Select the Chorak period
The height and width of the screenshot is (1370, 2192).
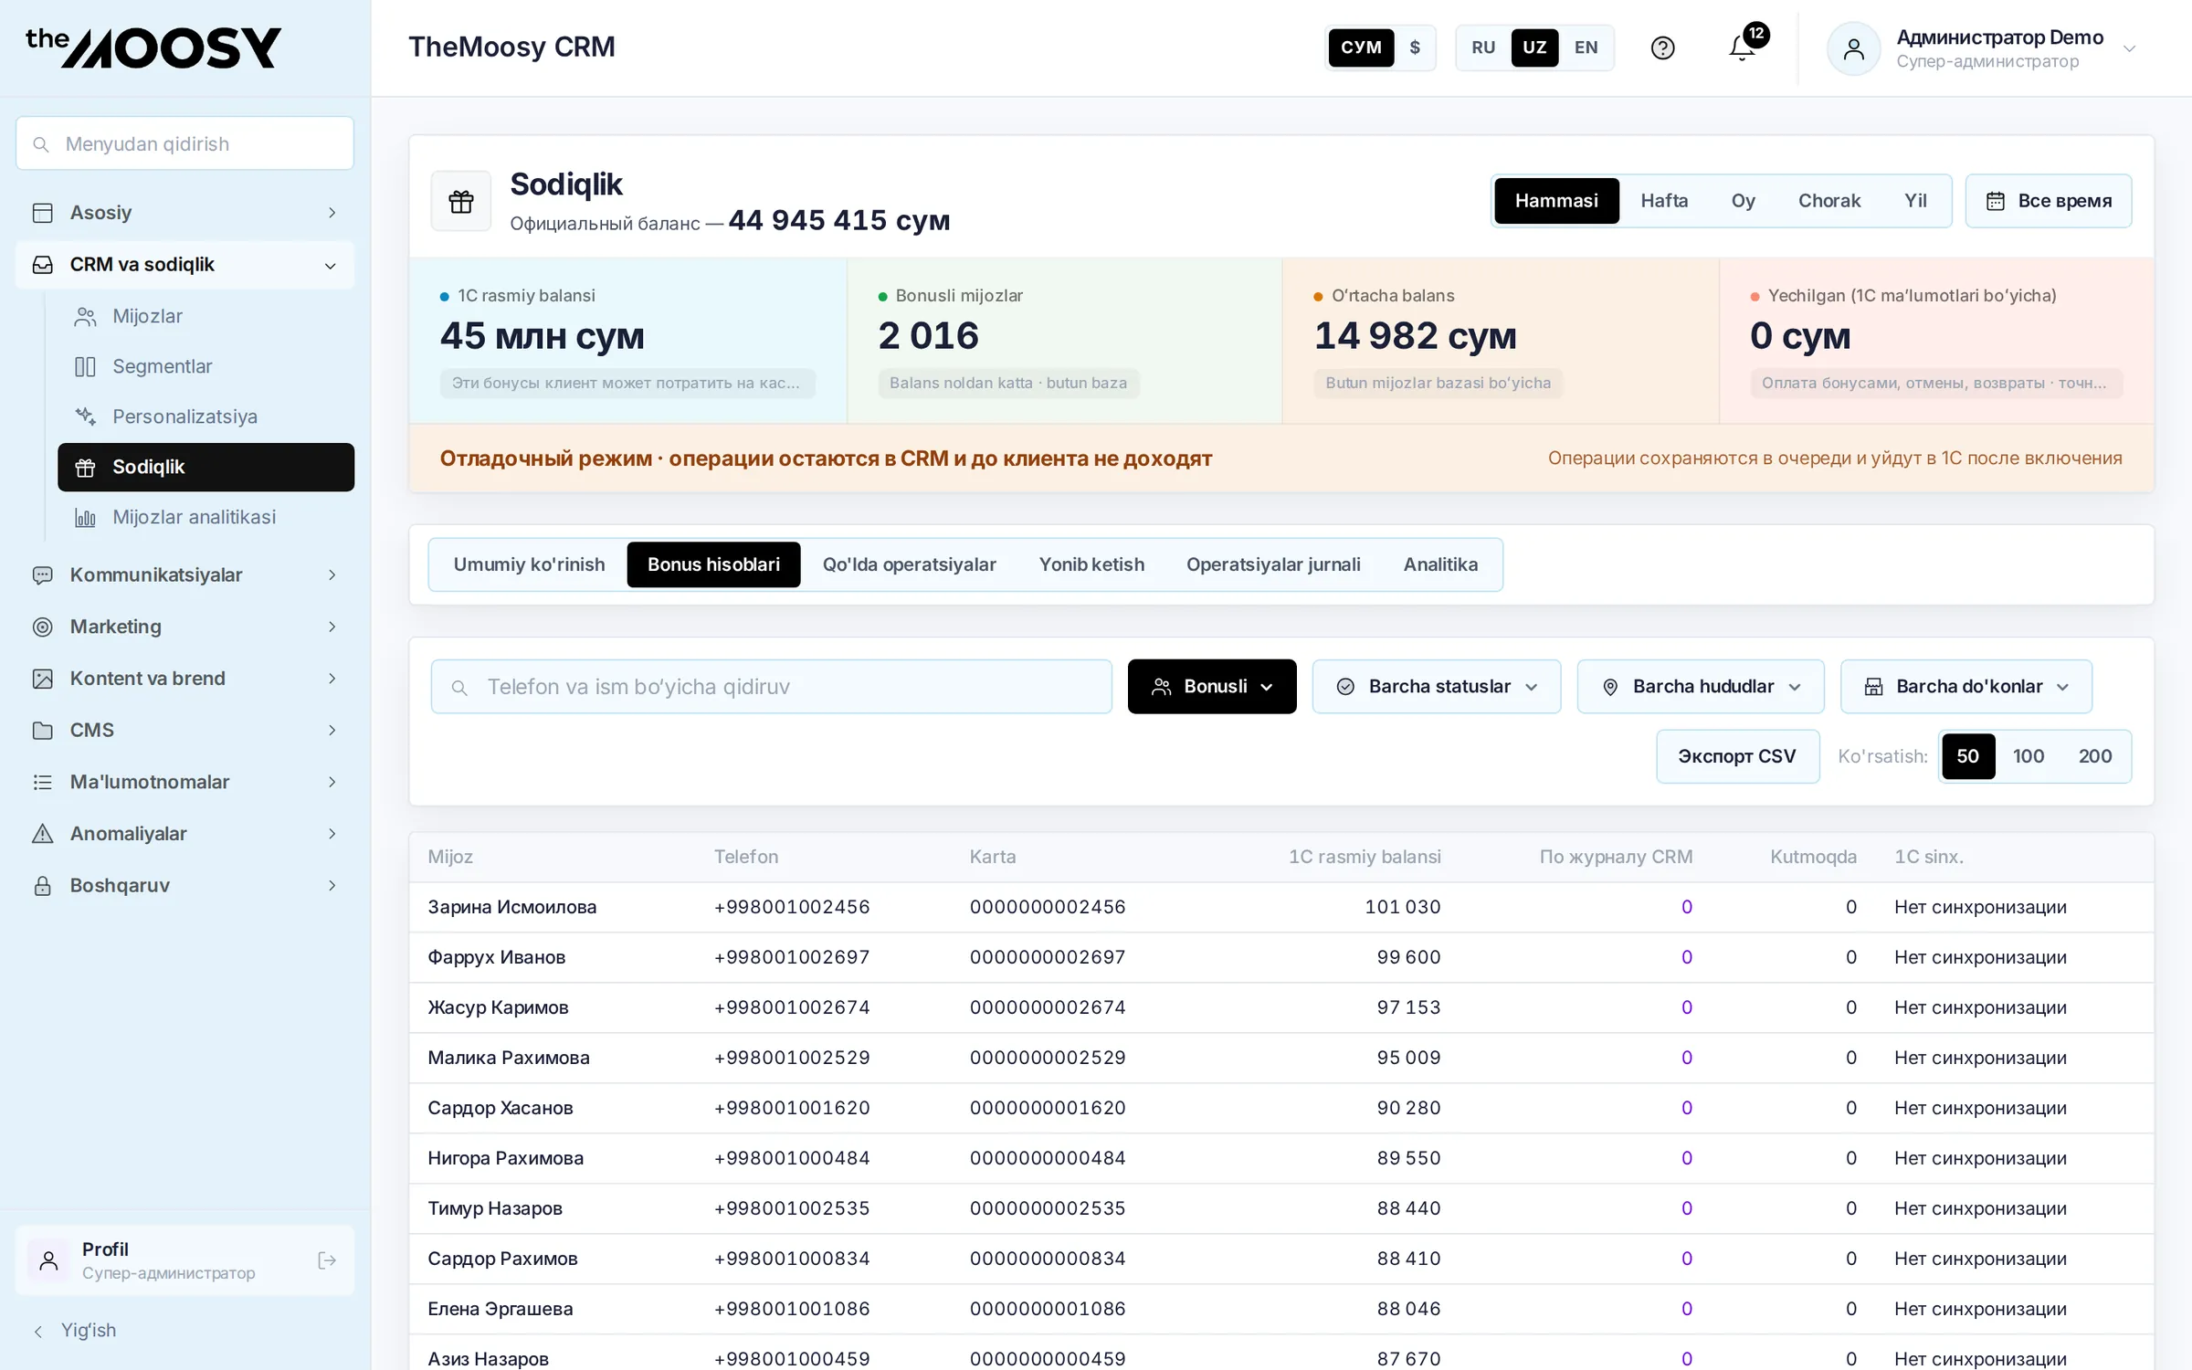[1828, 201]
